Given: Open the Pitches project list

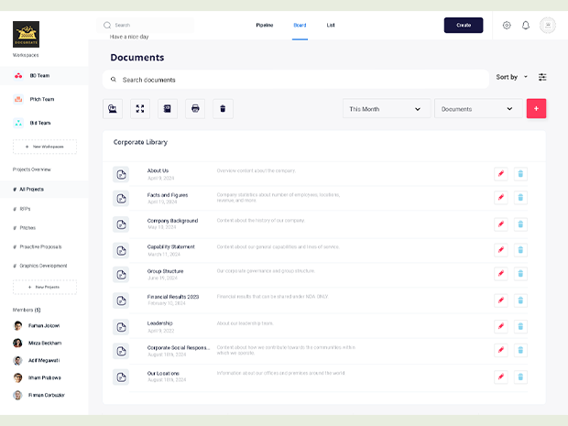Looking at the screenshot, I should [24, 228].
